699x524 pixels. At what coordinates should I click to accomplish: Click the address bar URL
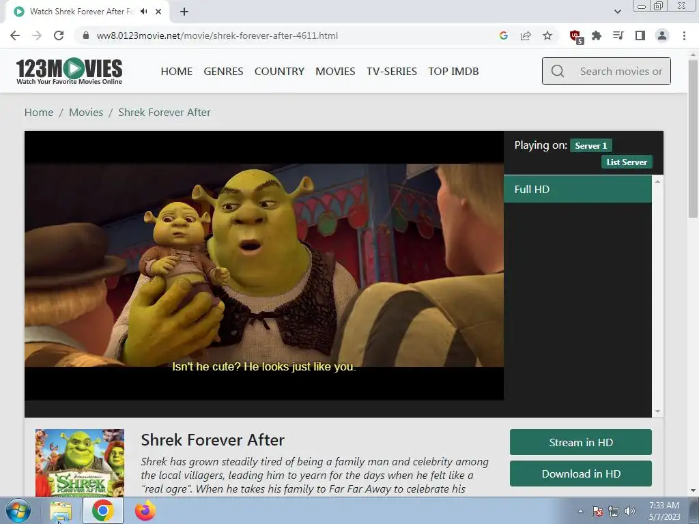click(217, 35)
